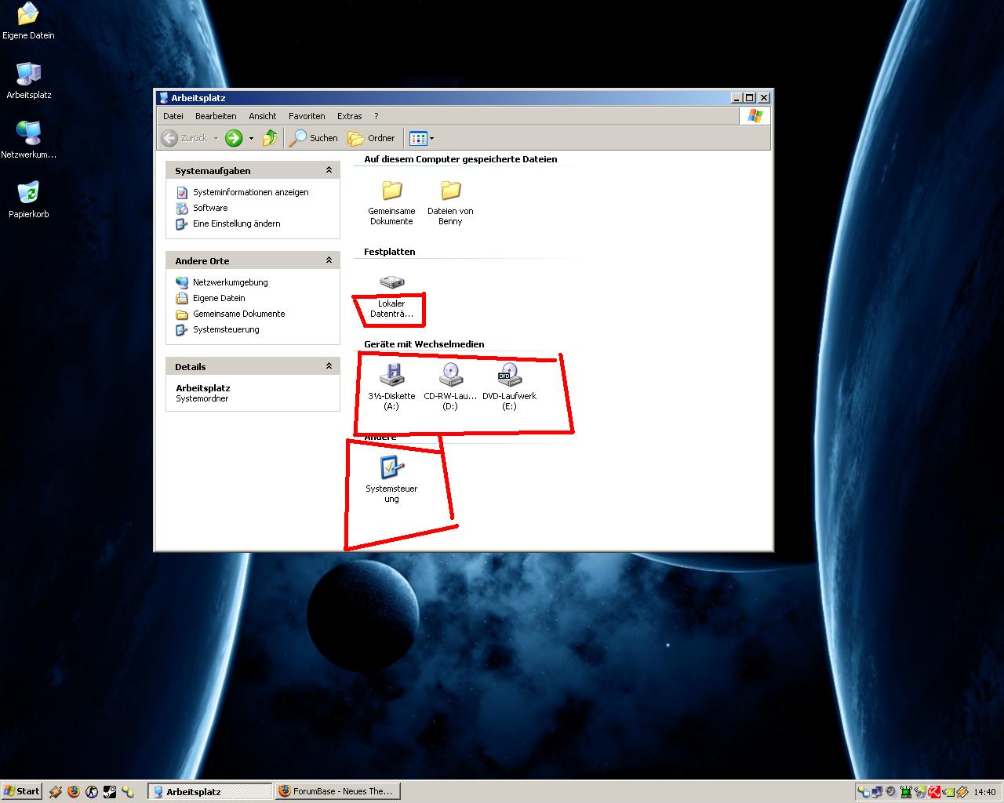Select the CD-RW-Laufwerk (D:) drive
Screen dimensions: 1004x803
pos(450,387)
